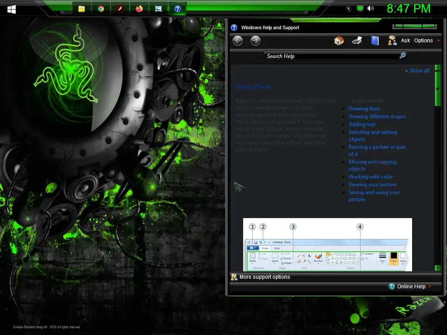Open the volume speaker tray icon
This screenshot has width=447, height=335.
click(x=370, y=8)
